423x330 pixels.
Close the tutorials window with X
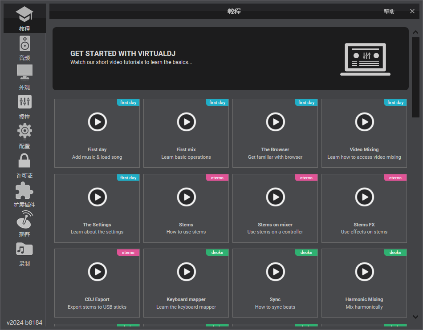tap(412, 11)
